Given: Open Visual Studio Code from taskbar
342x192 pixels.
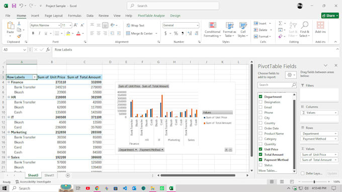Looking at the screenshot, I should pos(125,188).
